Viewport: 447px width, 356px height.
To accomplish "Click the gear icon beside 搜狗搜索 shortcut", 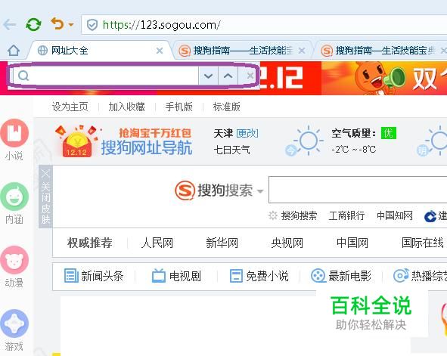I will (x=273, y=215).
